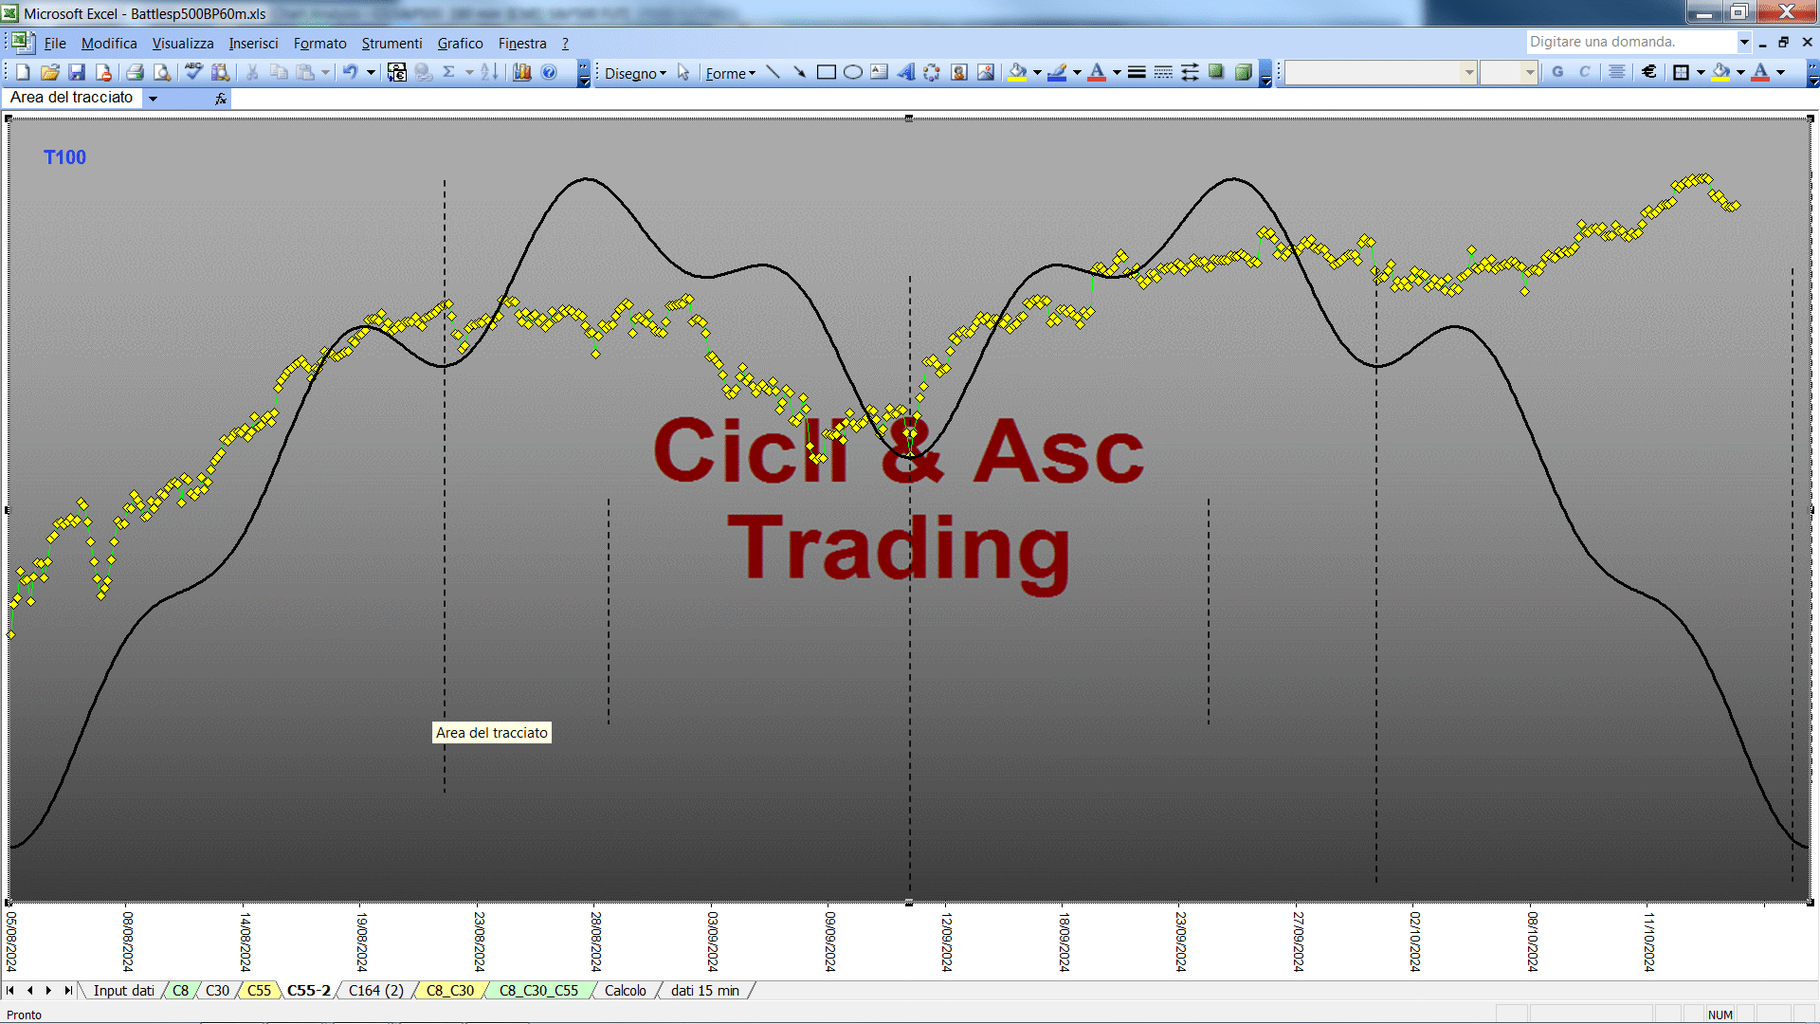Viewport: 1820px width, 1024px height.
Task: Open a file with the Open folder icon
Action: coord(50,73)
